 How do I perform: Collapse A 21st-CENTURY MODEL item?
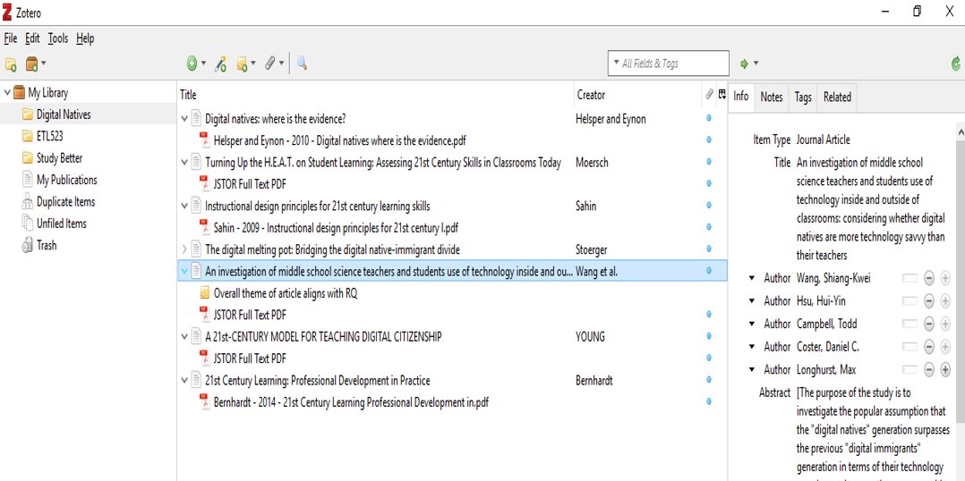[x=184, y=337]
